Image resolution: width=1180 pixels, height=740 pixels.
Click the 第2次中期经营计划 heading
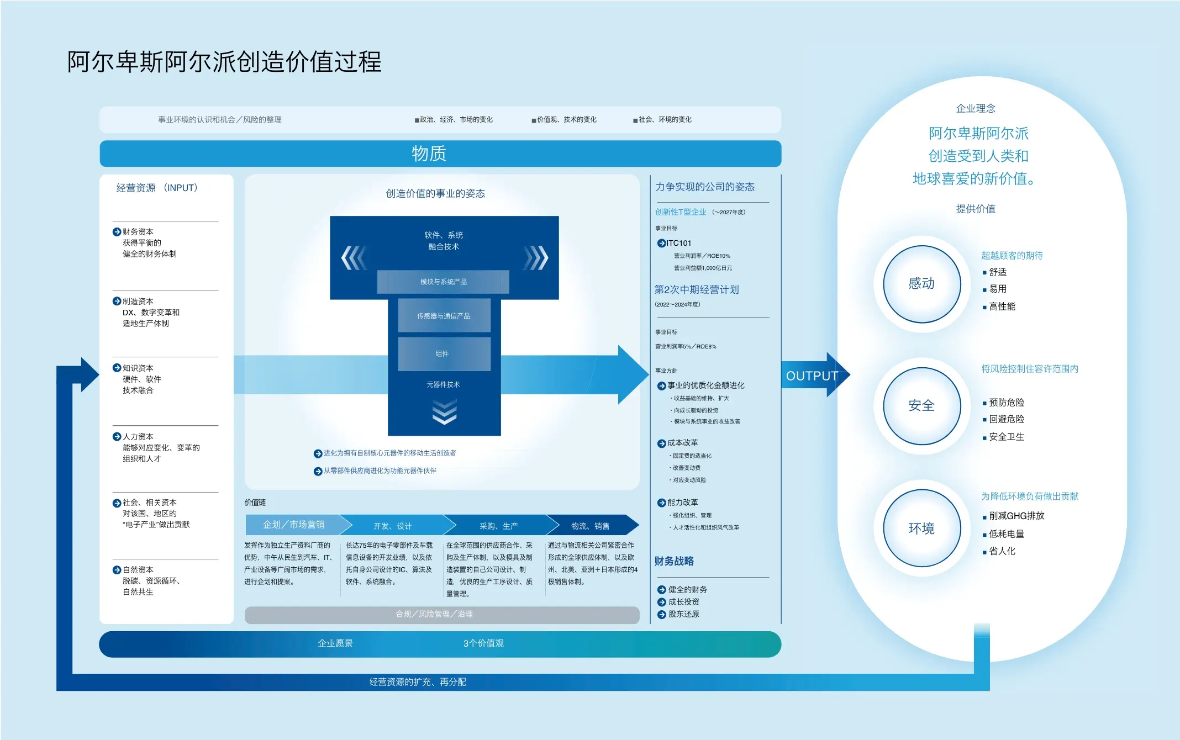[x=697, y=289]
